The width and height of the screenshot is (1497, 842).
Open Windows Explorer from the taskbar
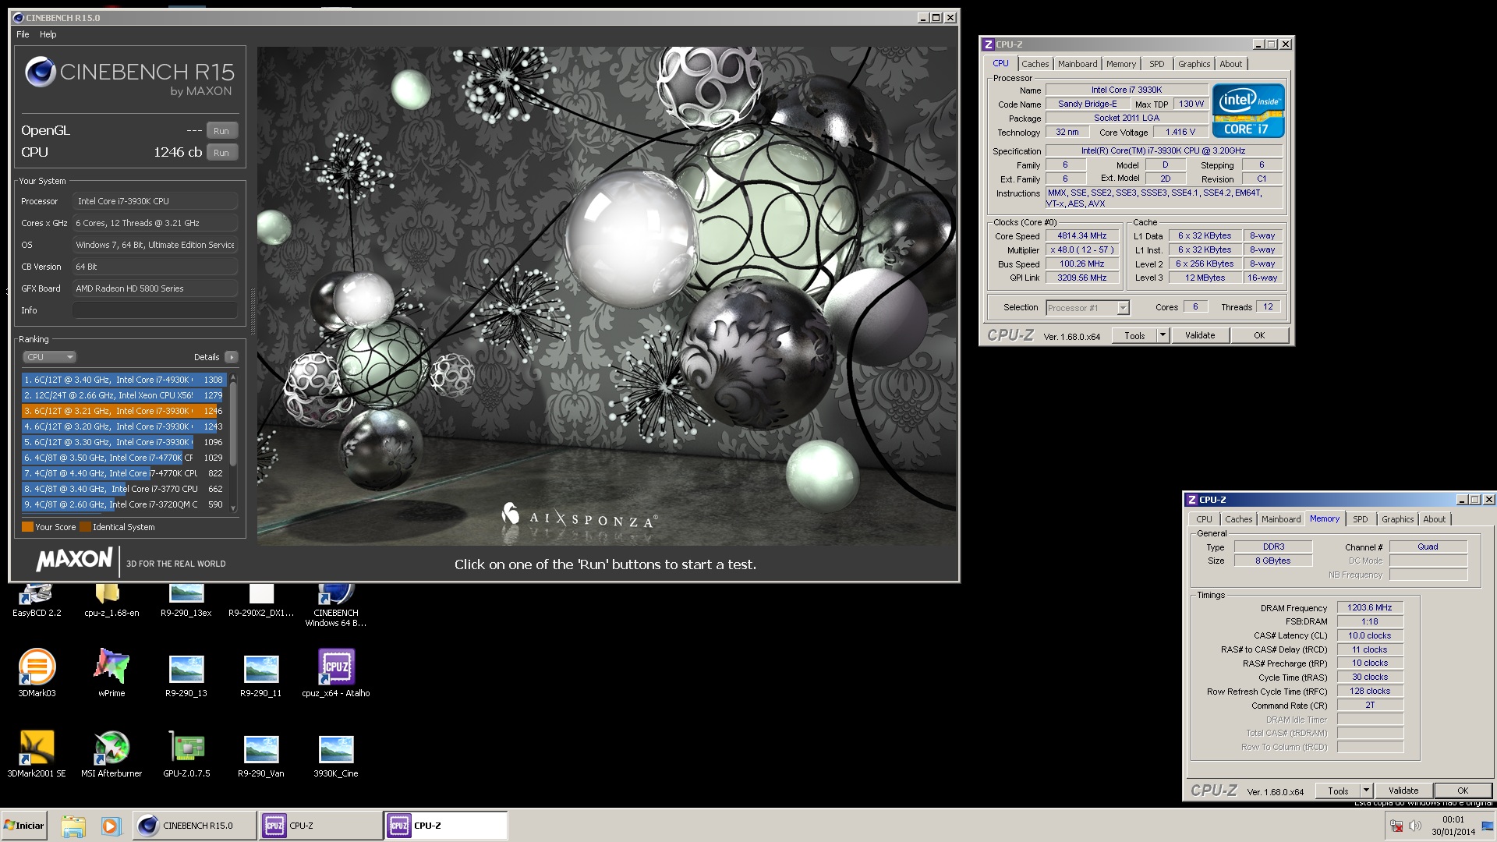pos(73,826)
